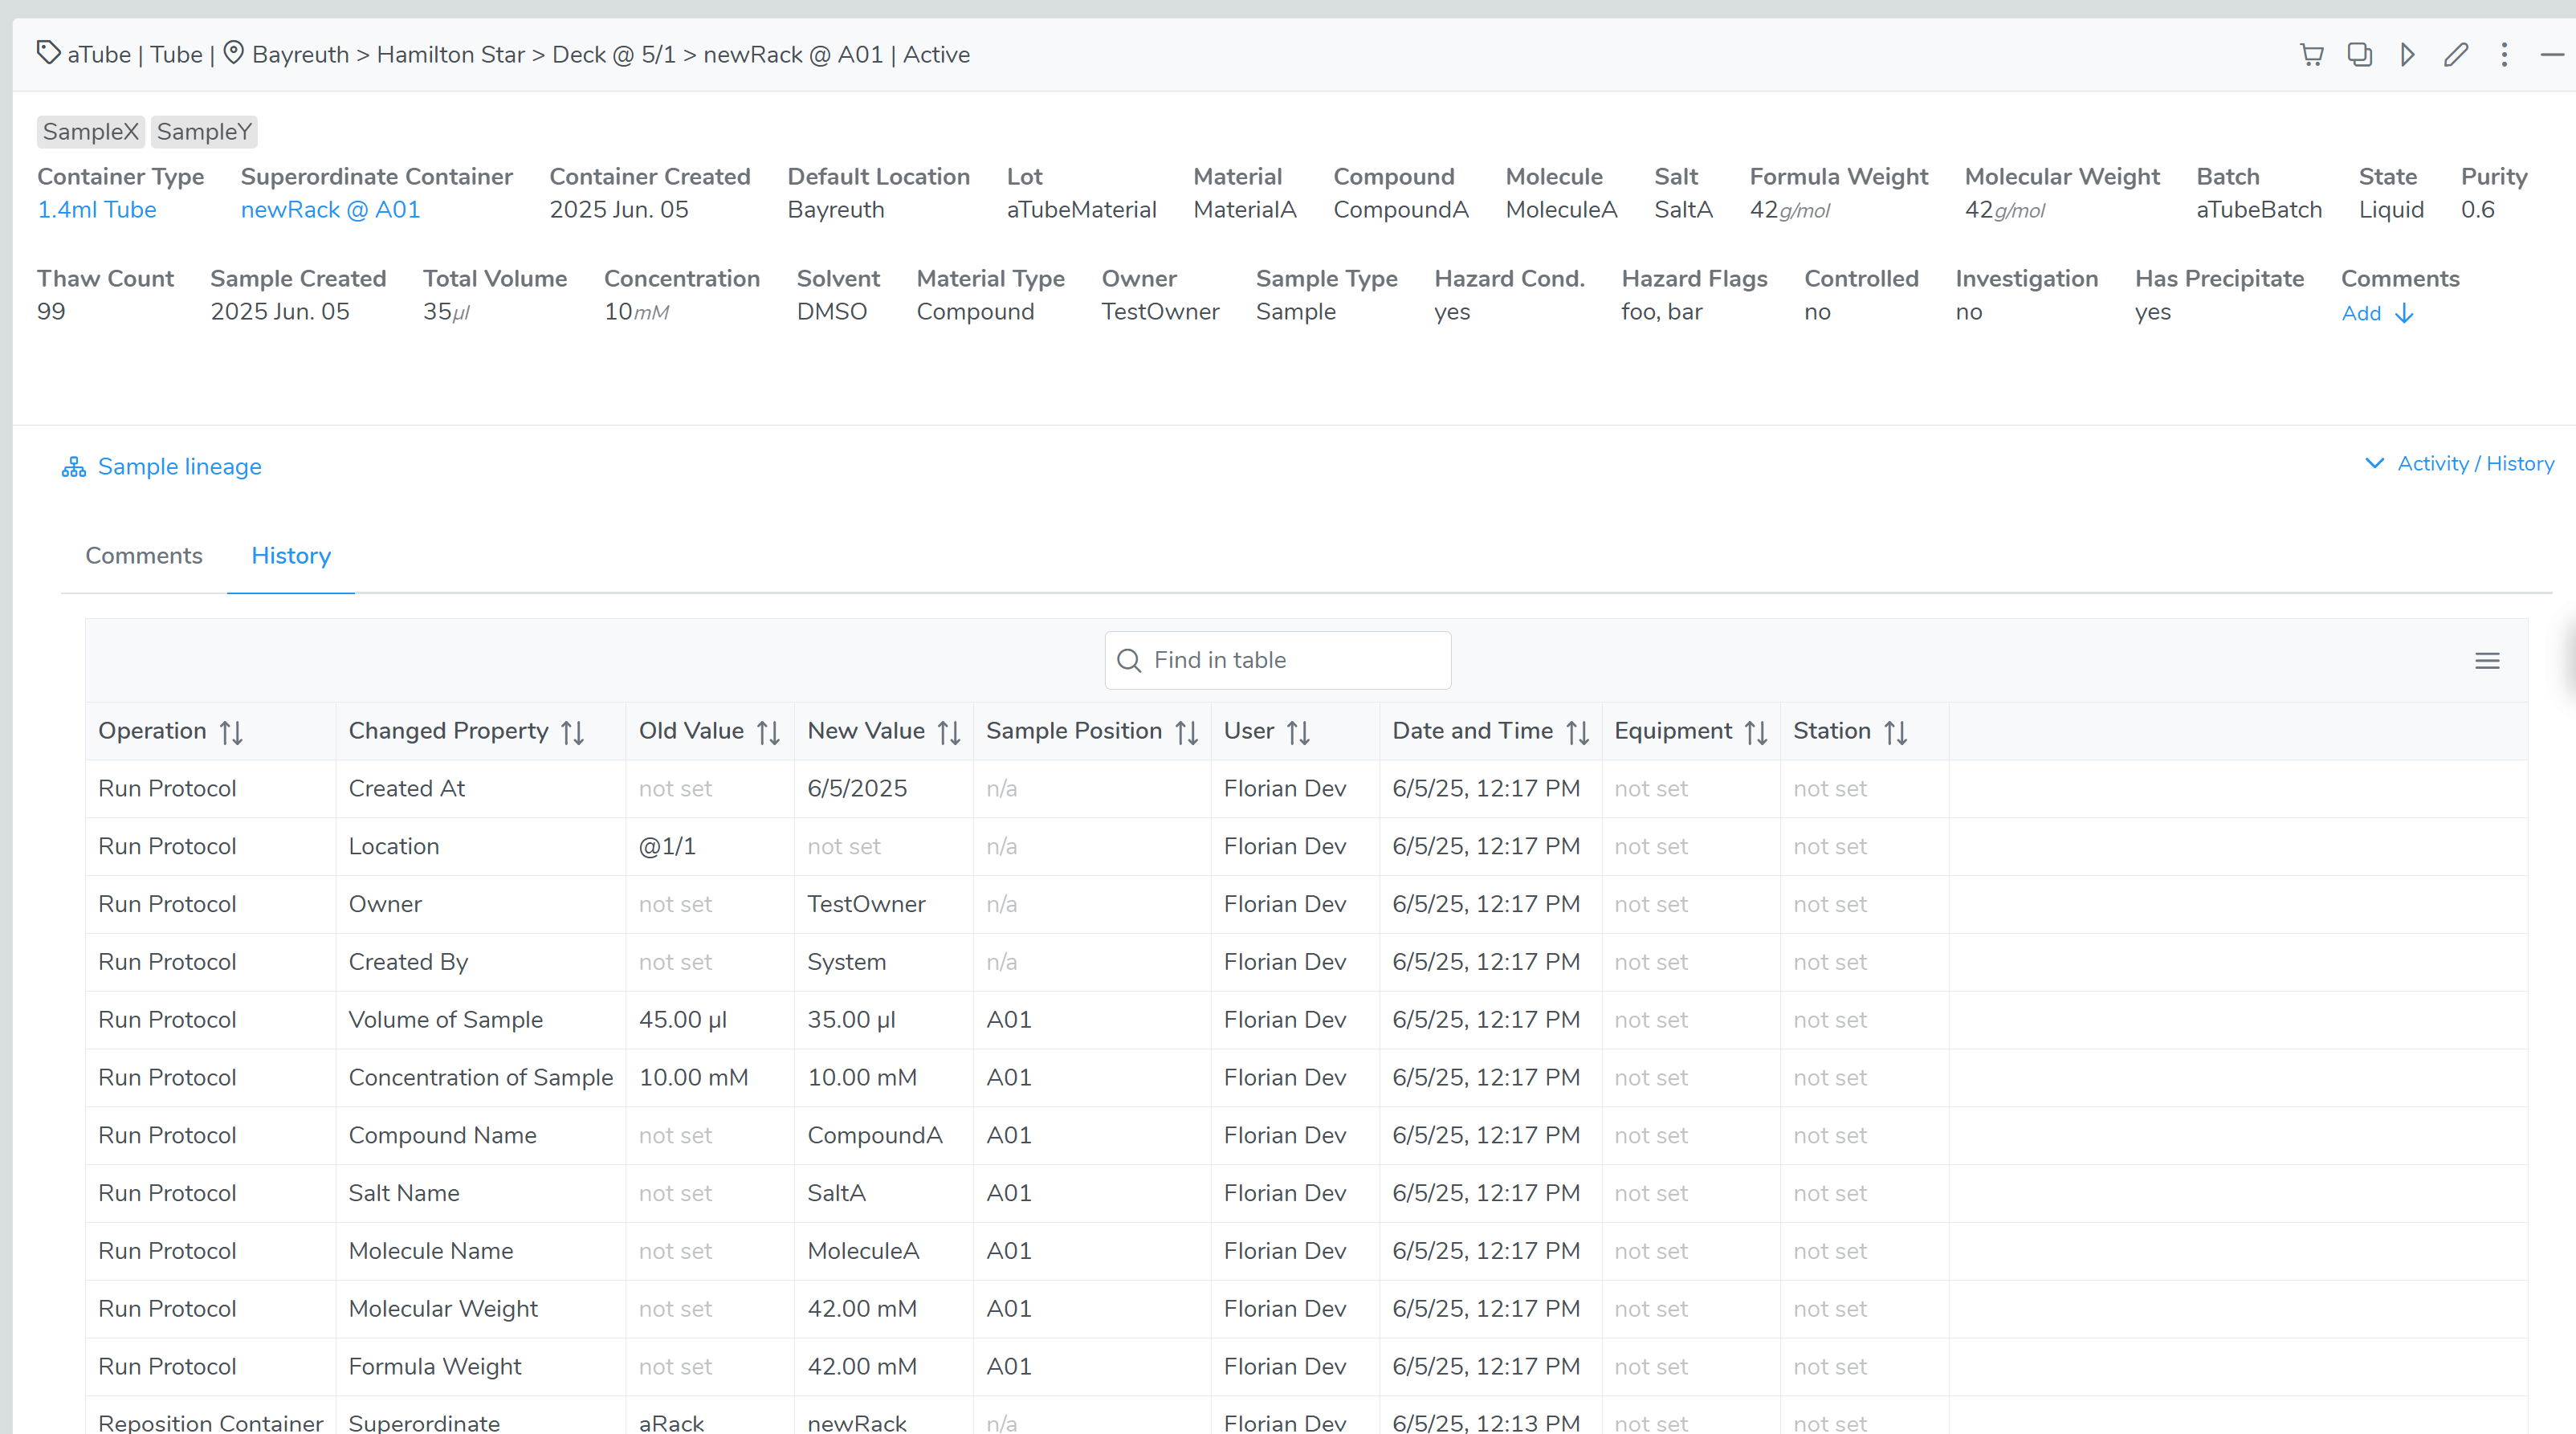Click the SampleX tag chip
Image resolution: width=2576 pixels, height=1434 pixels.
tap(91, 132)
